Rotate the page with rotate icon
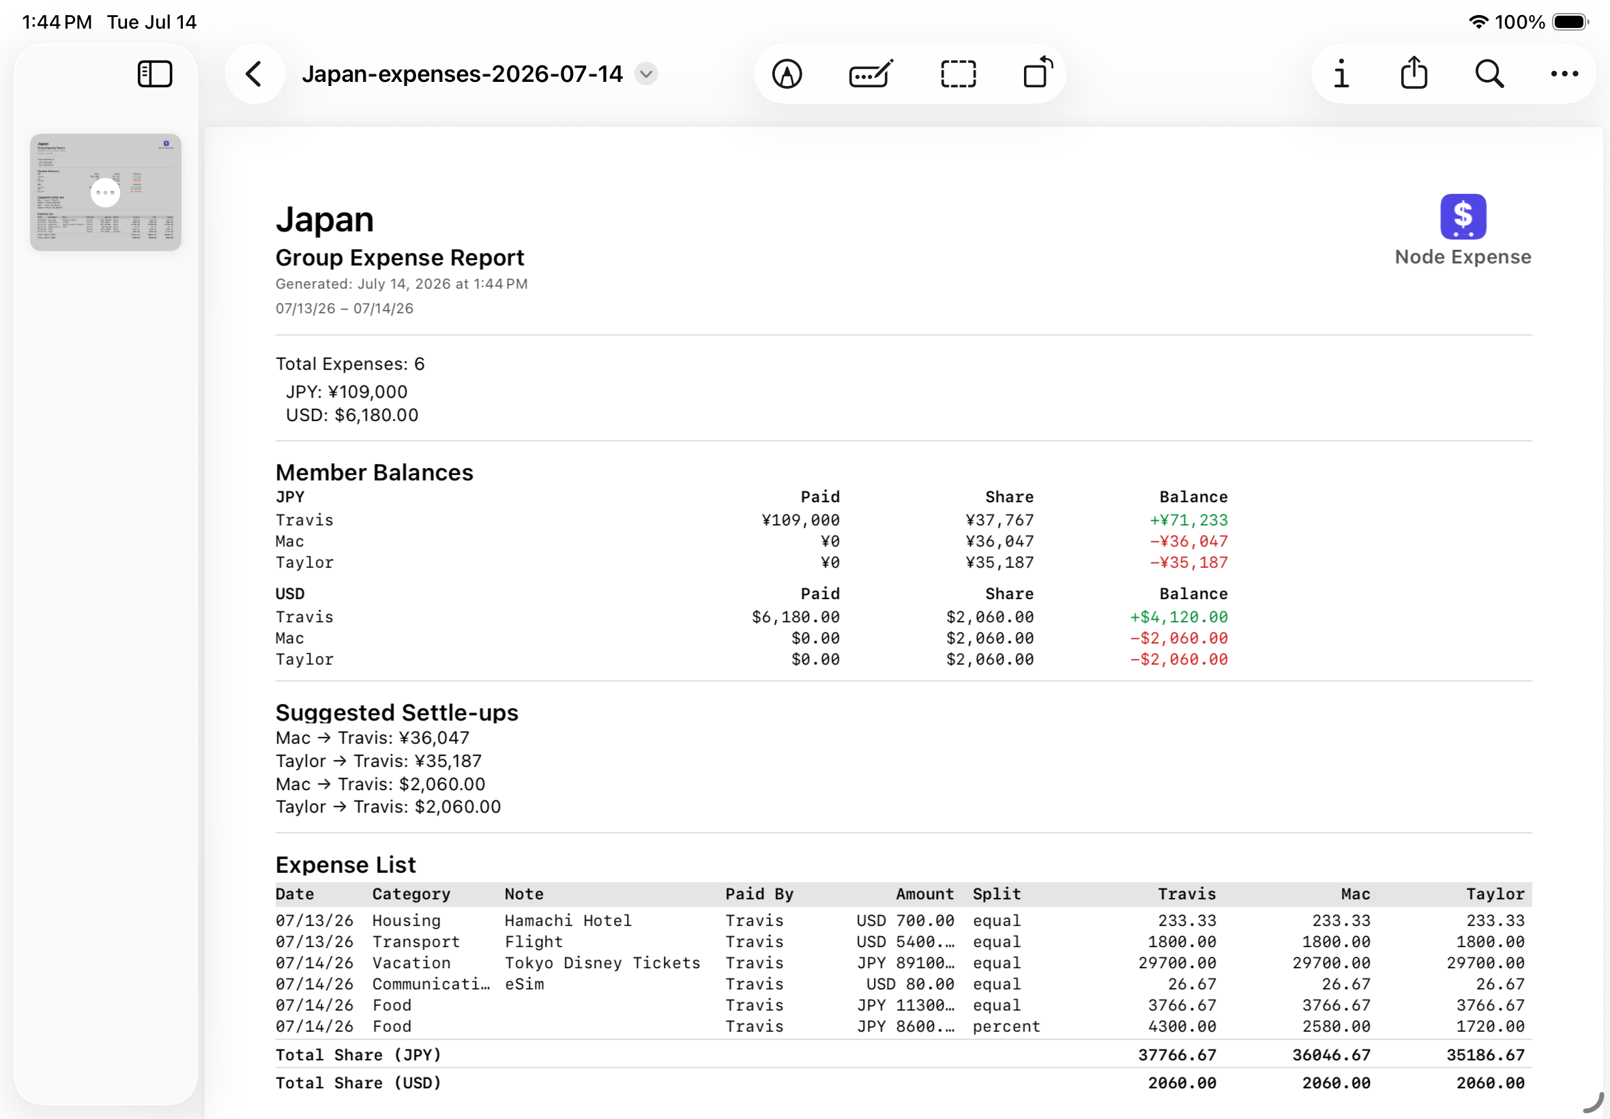 [1038, 72]
